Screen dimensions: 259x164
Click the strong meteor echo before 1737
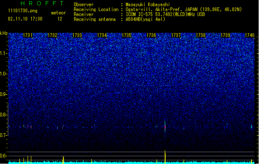[165, 127]
